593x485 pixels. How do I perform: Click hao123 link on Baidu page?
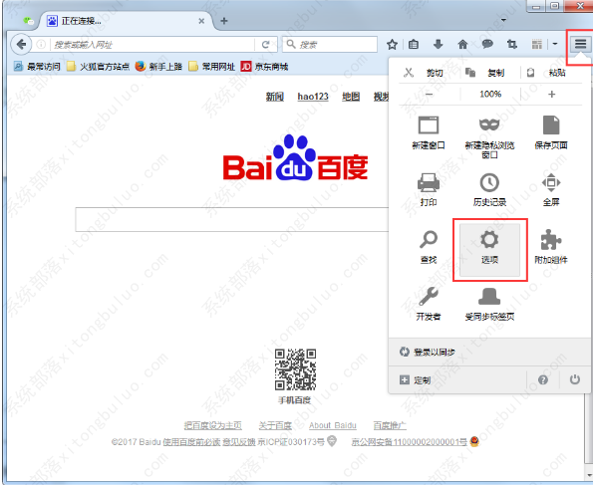tap(313, 97)
